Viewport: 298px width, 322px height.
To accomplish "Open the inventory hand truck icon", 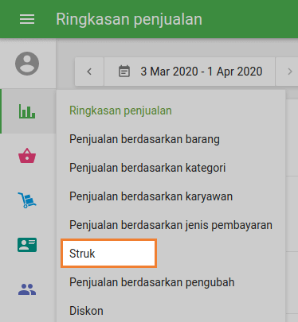I will click(x=27, y=200).
